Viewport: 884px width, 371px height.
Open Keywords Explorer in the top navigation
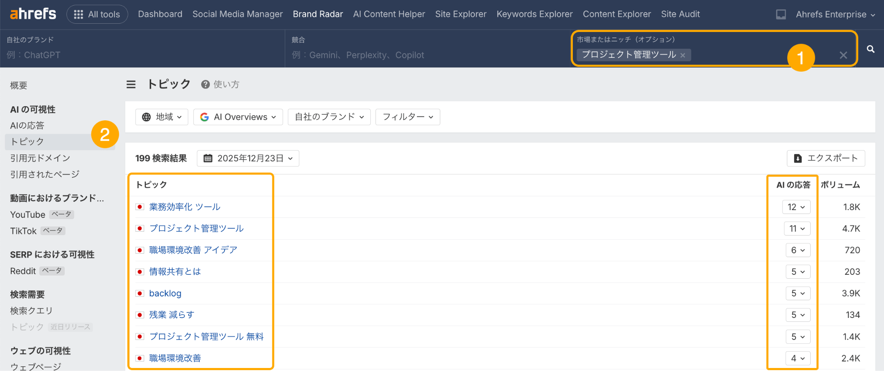tap(534, 14)
